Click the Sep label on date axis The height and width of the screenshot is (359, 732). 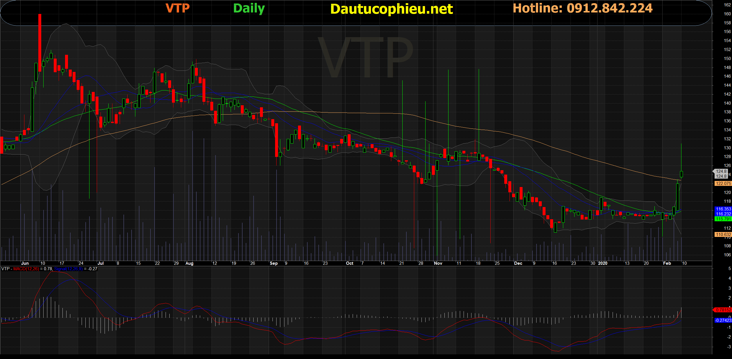[x=274, y=263]
